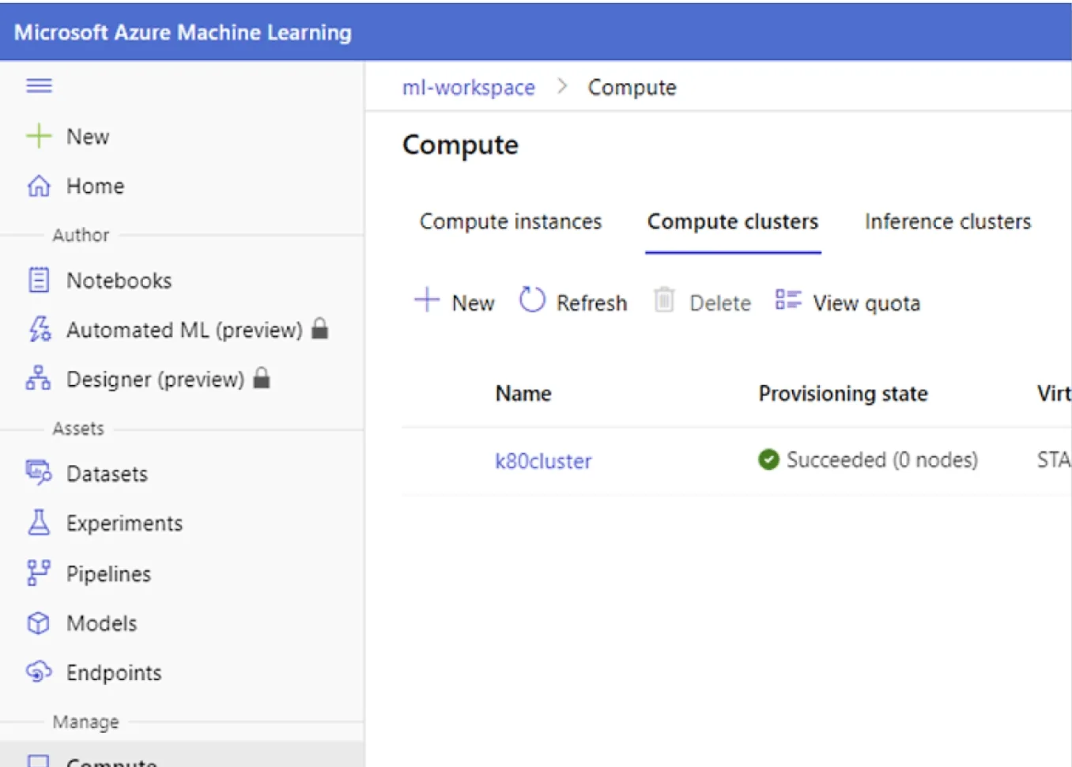Image resolution: width=1072 pixels, height=767 pixels.
Task: Click the Models cube icon
Action: (38, 623)
